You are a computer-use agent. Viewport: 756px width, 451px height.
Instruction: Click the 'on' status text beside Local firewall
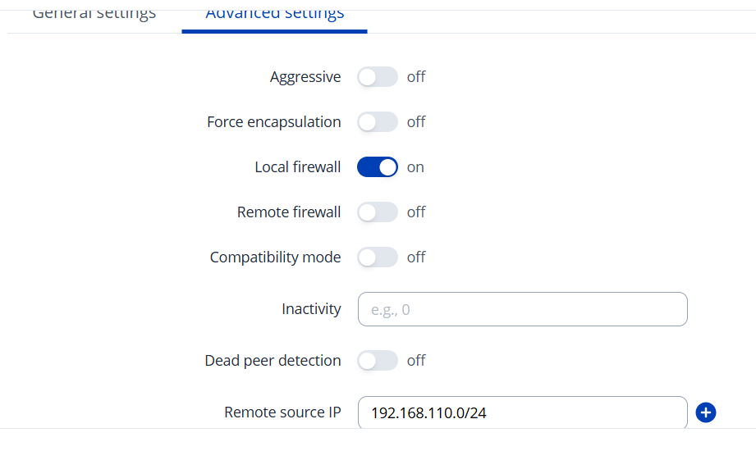point(415,167)
